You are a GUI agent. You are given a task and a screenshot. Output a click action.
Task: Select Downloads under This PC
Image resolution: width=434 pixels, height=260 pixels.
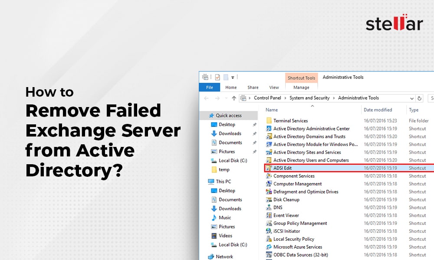(x=230, y=208)
